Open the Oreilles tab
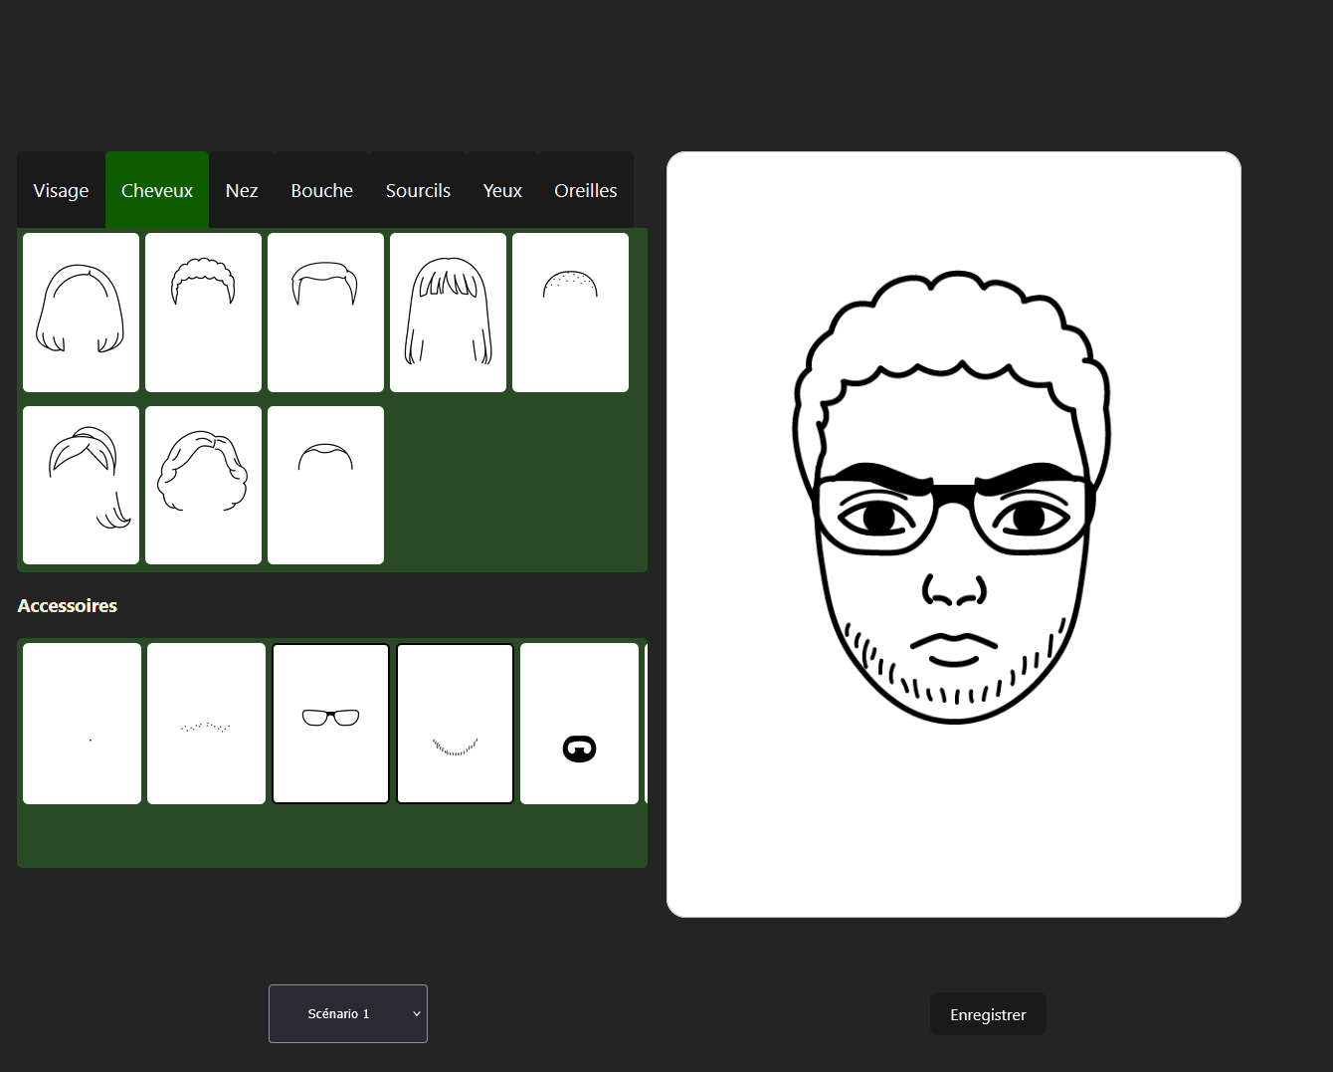1333x1072 pixels. (x=585, y=190)
